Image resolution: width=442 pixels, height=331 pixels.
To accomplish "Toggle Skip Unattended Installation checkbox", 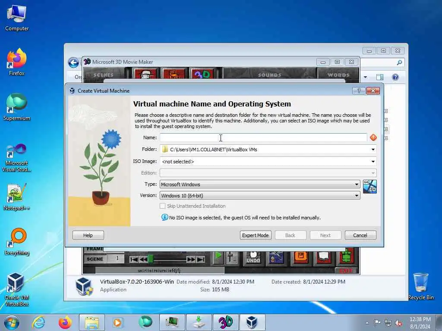I will 162,206.
